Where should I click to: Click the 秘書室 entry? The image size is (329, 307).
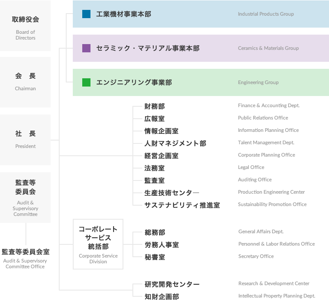(155, 258)
